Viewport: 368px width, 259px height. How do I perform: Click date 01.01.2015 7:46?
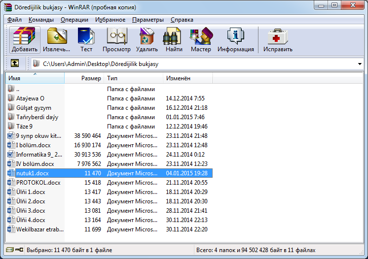click(185, 117)
